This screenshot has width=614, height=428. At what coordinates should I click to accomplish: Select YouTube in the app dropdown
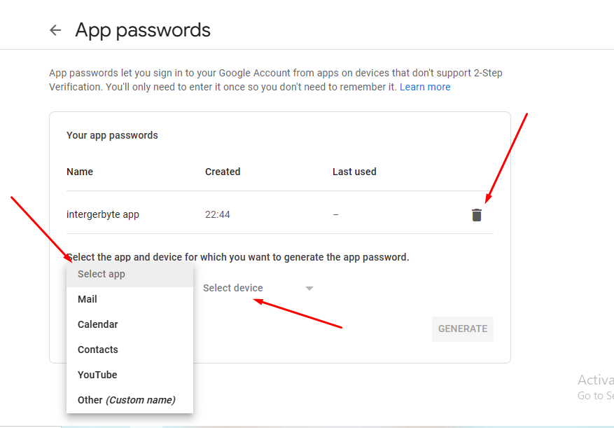pyautogui.click(x=130, y=375)
